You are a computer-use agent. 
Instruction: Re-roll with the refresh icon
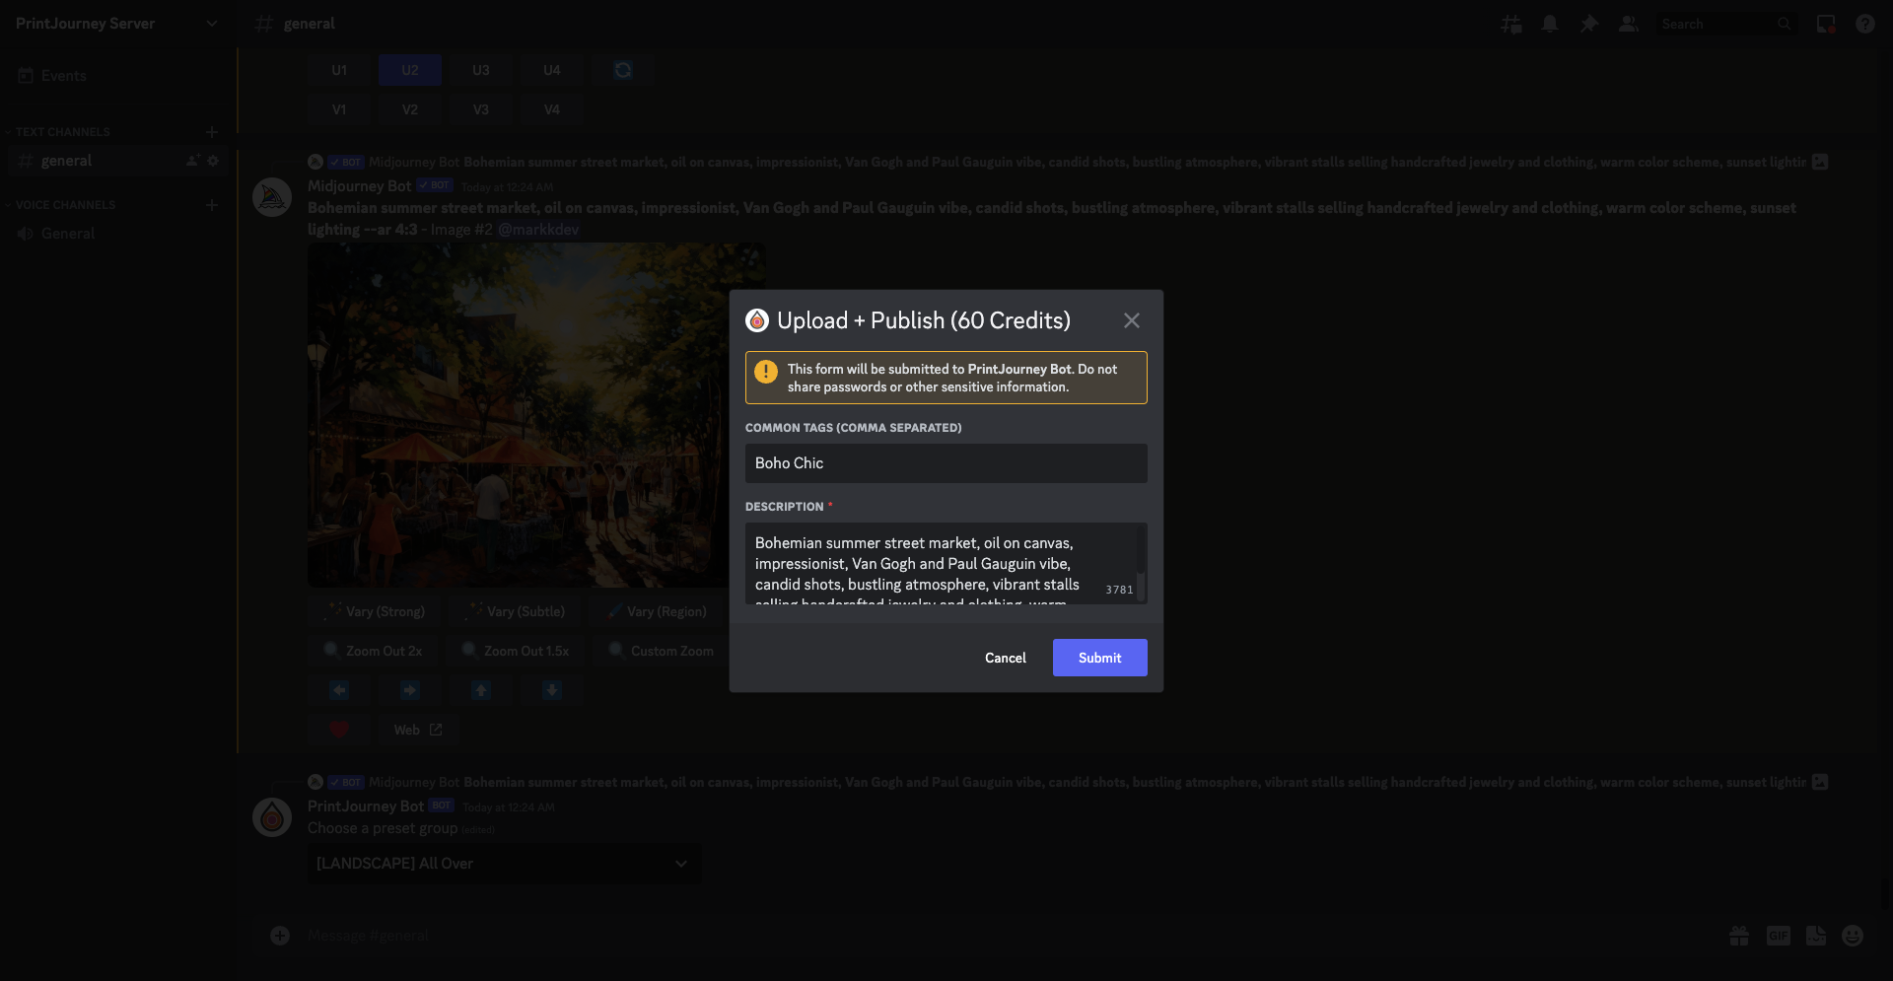[623, 70]
